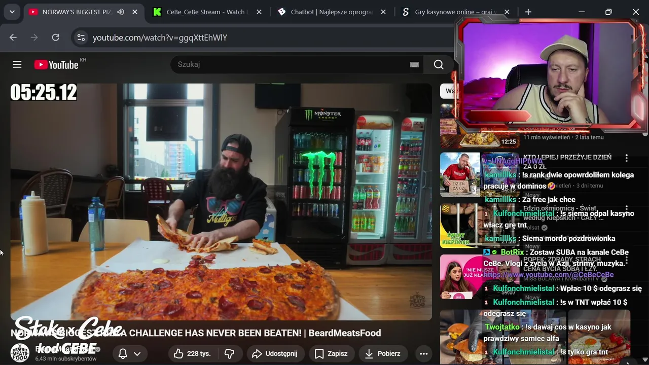Click the 05:25.12 challenge timer overlay
This screenshot has height=365, width=649.
(x=44, y=92)
